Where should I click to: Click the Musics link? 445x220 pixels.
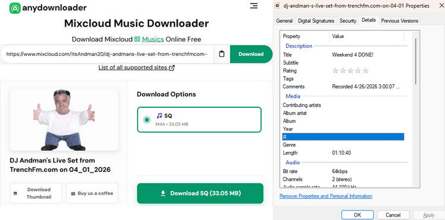pos(153,39)
